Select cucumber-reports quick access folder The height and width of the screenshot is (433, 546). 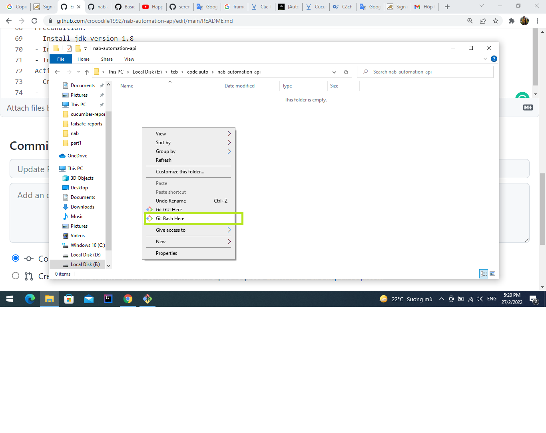(84, 114)
